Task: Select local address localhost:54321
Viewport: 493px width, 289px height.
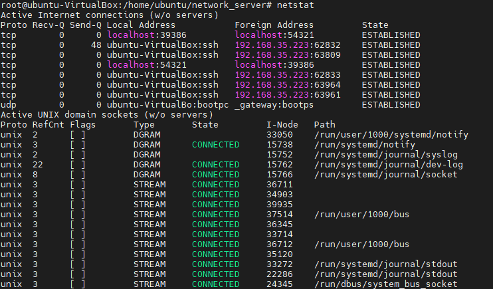Action: [x=147, y=65]
